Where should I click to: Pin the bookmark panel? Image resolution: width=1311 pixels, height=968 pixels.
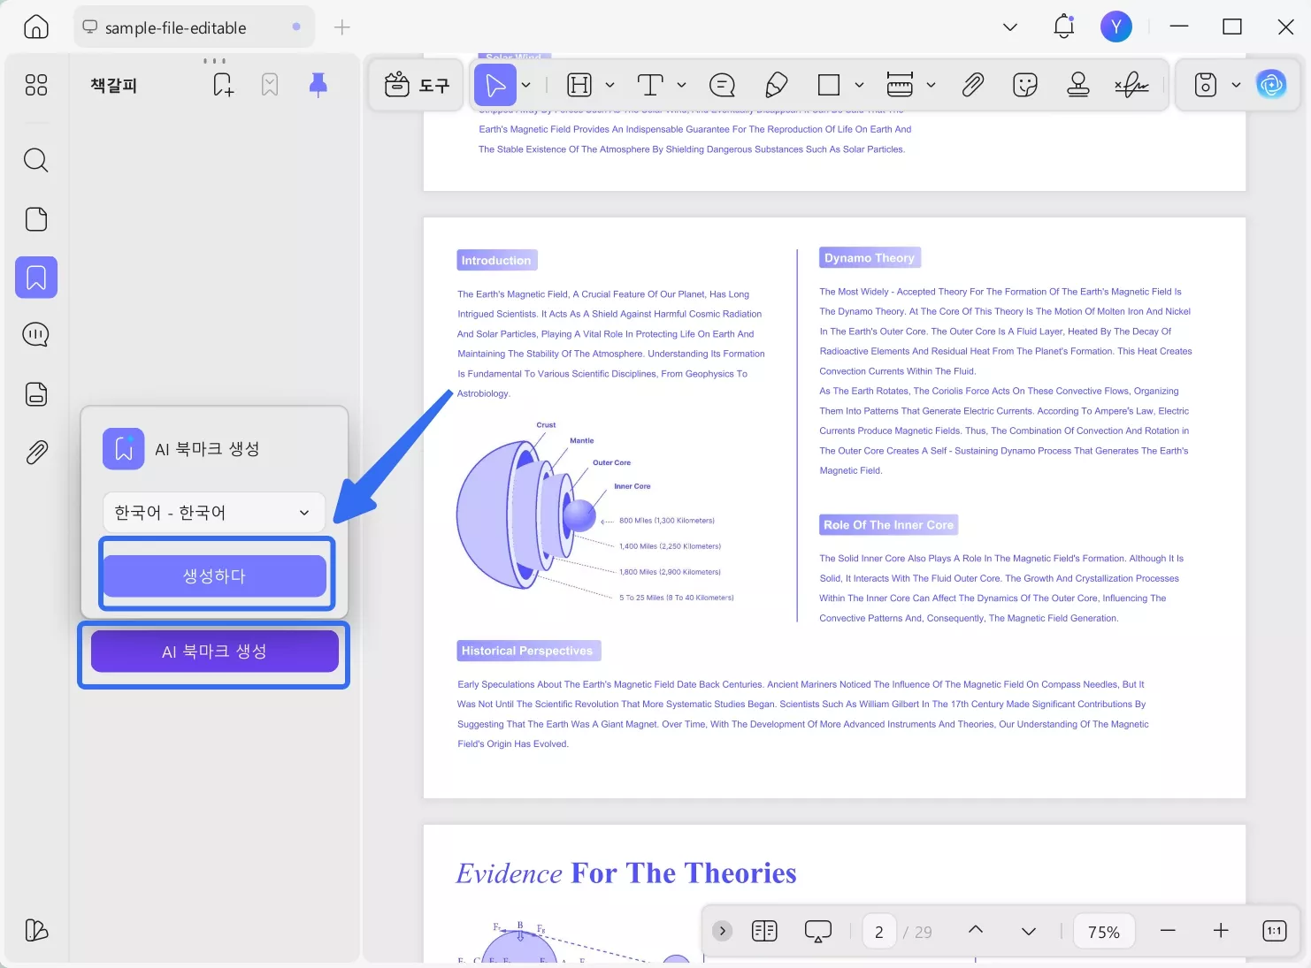(318, 85)
